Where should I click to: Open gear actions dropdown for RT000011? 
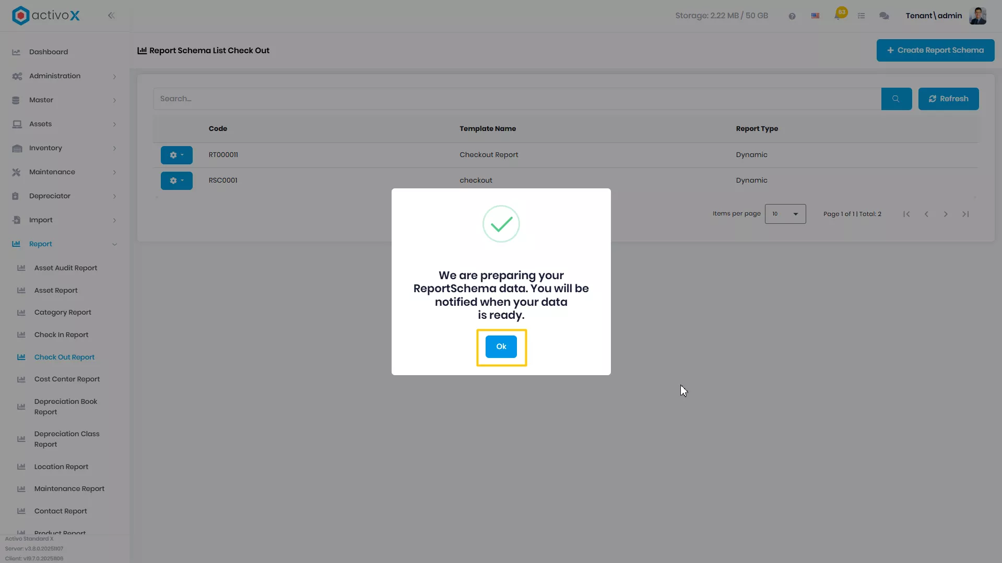pyautogui.click(x=176, y=155)
